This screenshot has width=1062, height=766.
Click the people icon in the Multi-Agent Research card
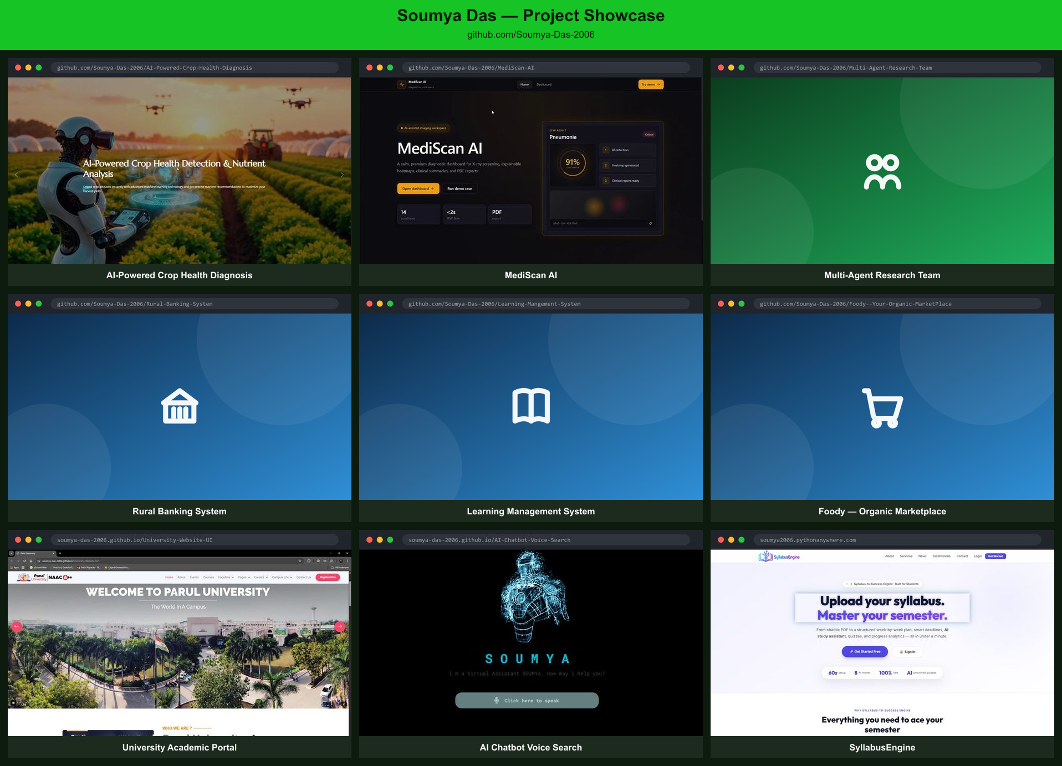tap(882, 172)
